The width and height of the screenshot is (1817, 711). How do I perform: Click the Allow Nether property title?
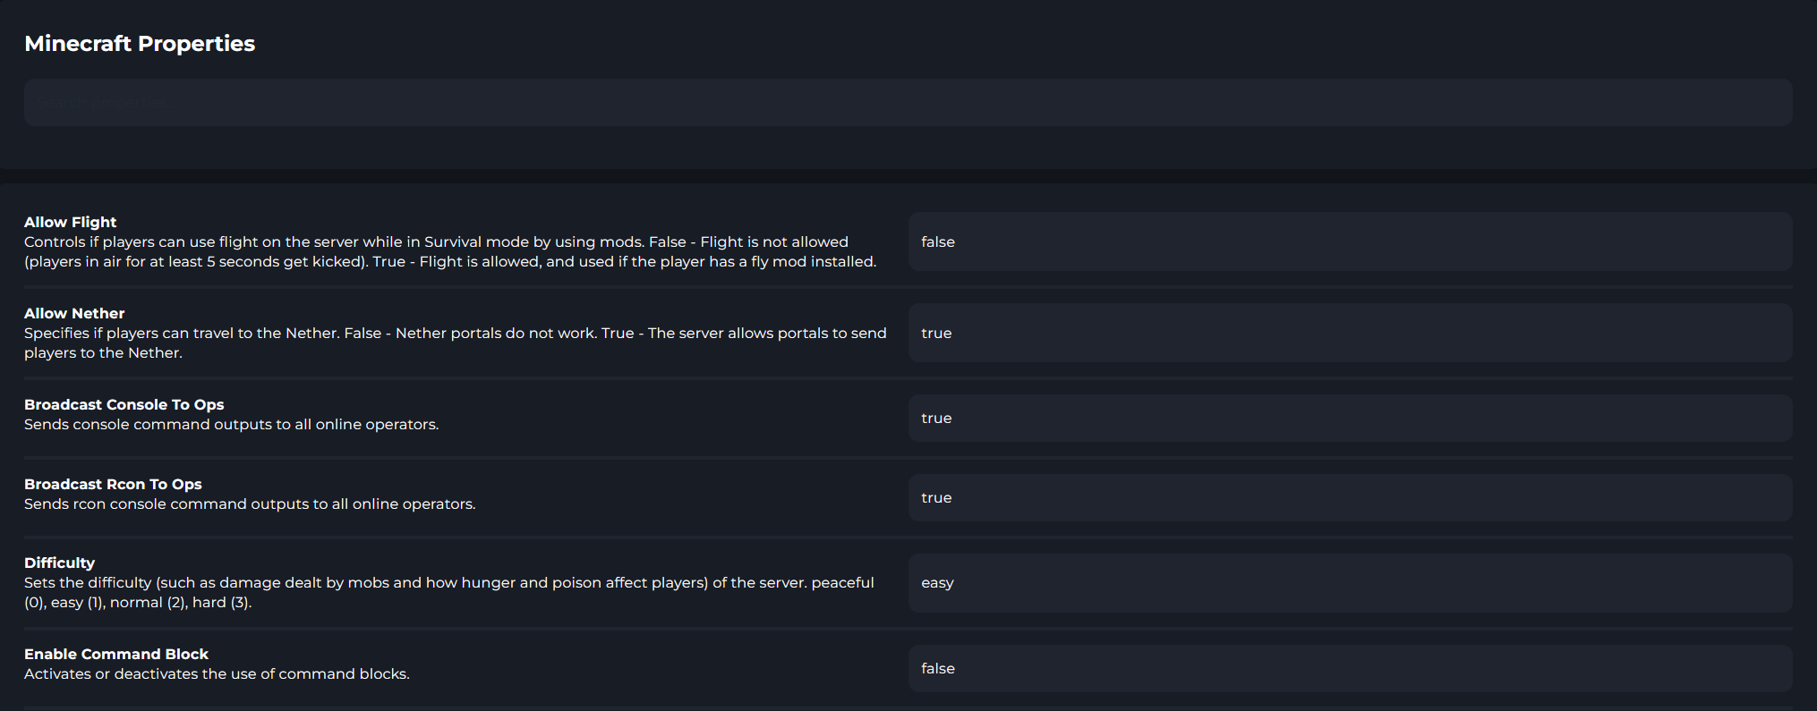point(74,313)
